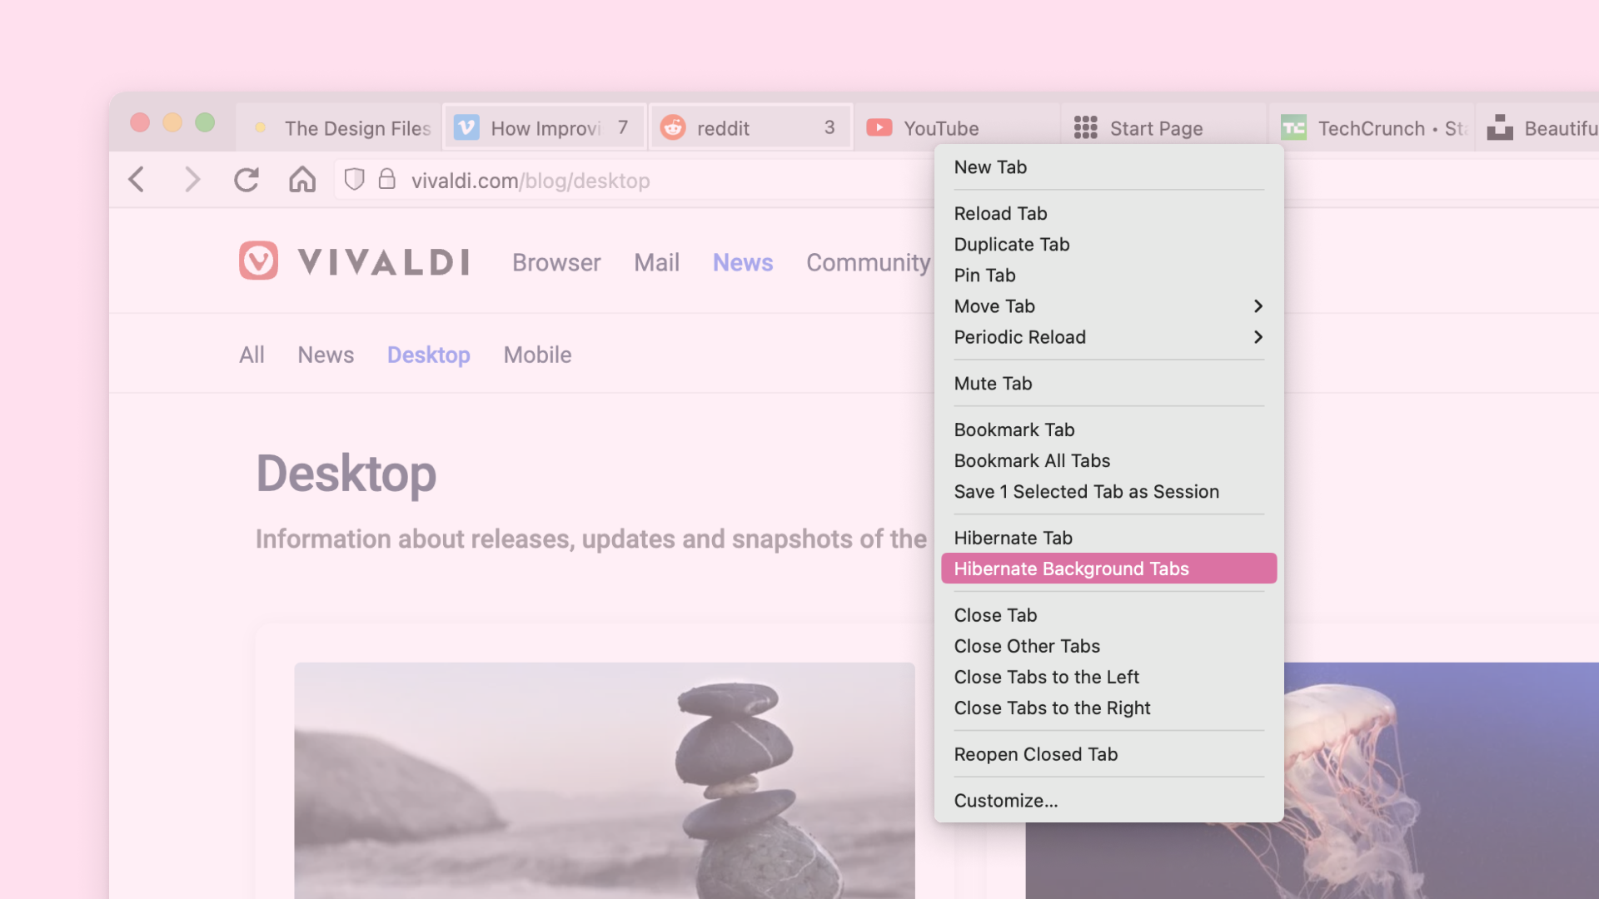The height and width of the screenshot is (899, 1599).
Task: Select Close Other Tabs
Action: click(x=1108, y=646)
